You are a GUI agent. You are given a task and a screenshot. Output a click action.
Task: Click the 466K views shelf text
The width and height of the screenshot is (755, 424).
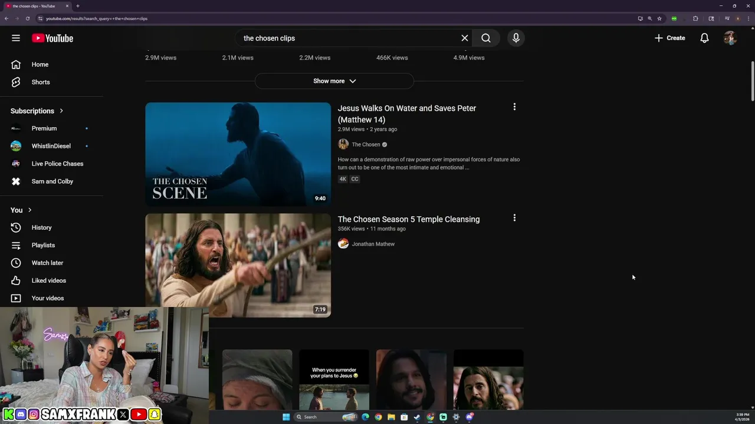(x=392, y=58)
